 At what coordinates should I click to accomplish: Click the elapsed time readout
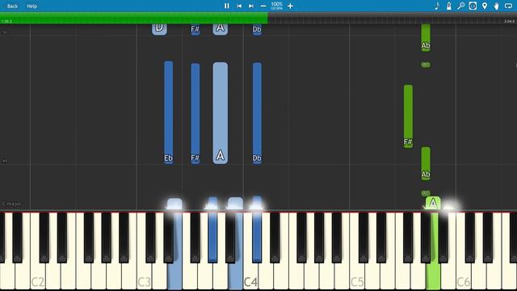[x=6, y=22]
